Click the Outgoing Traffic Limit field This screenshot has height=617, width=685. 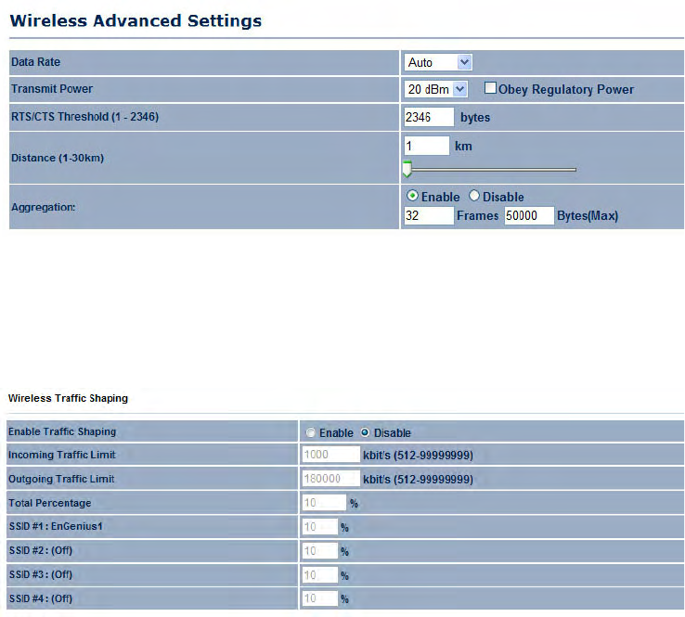(x=330, y=478)
